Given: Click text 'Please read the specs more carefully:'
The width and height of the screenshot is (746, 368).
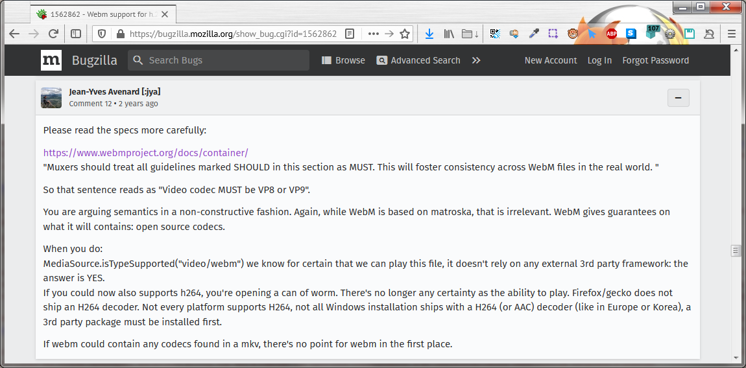Looking at the screenshot, I should (x=125, y=130).
